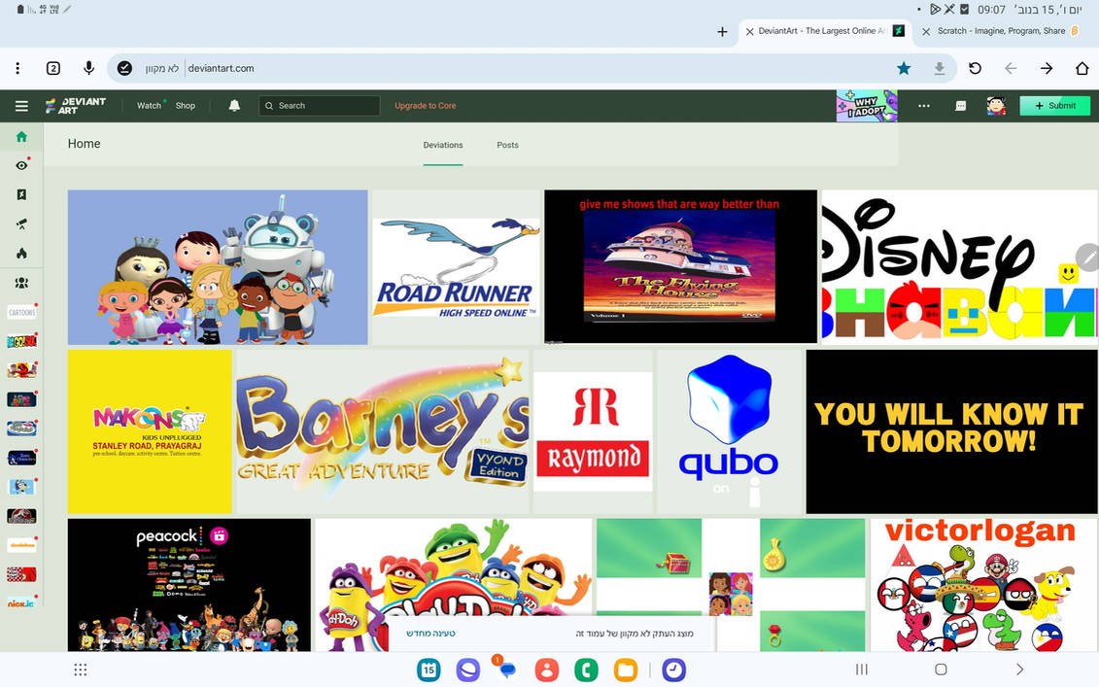Open the saved bookmark icon in sidebar

pos(21,195)
